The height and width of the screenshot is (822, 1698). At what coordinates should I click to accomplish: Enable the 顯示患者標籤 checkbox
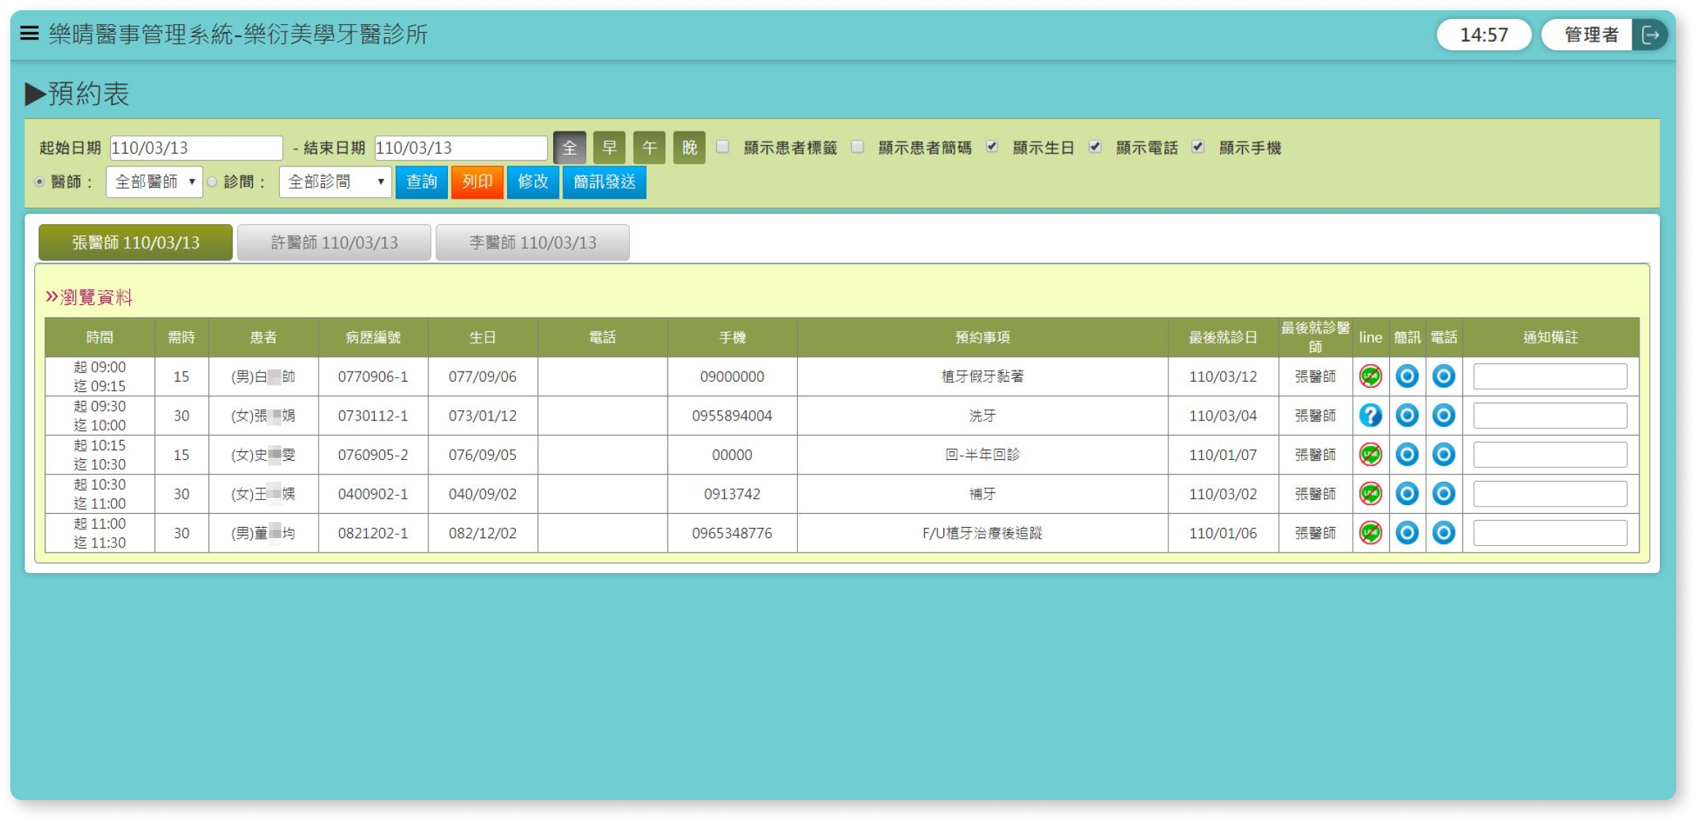(723, 147)
